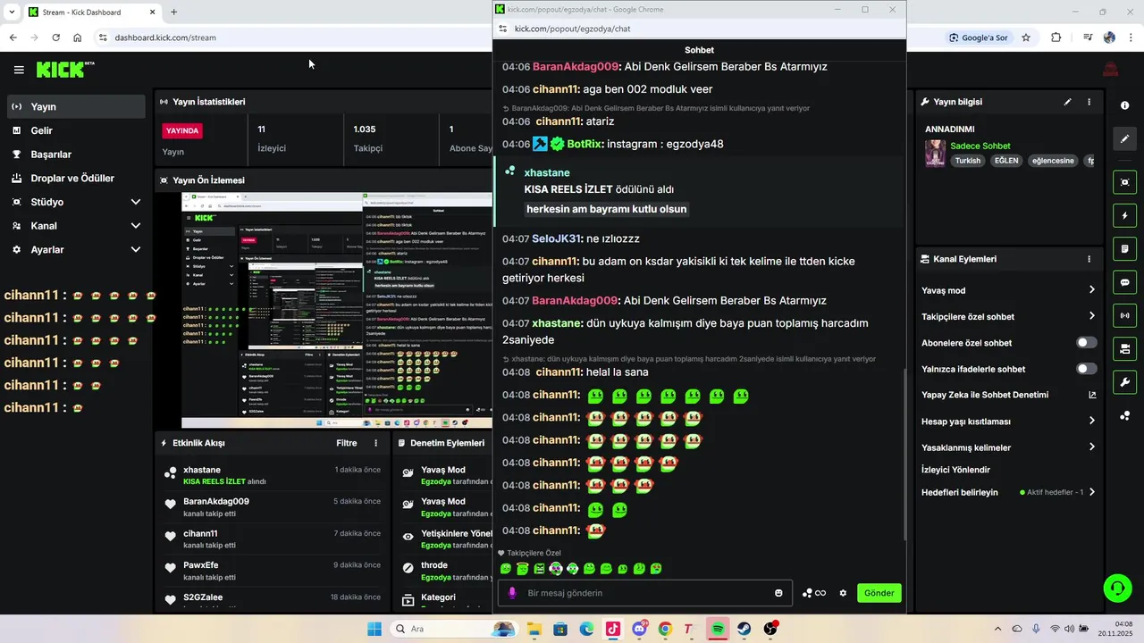Open İzleyici Yönlendir in Kanal Eylemleri
1144x643 pixels.
point(955,470)
